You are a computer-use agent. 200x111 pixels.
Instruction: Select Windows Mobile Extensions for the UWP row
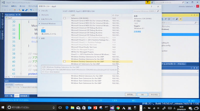(x=98, y=76)
